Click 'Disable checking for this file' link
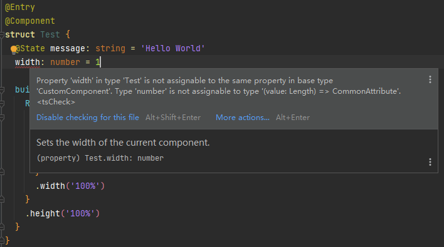The width and height of the screenshot is (444, 247). click(88, 118)
